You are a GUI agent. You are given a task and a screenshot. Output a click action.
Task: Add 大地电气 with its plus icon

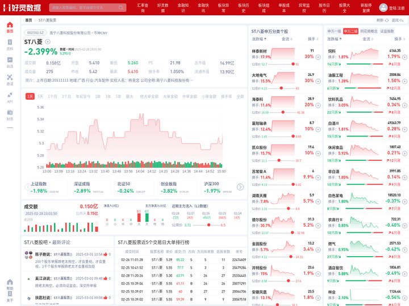(318, 81)
